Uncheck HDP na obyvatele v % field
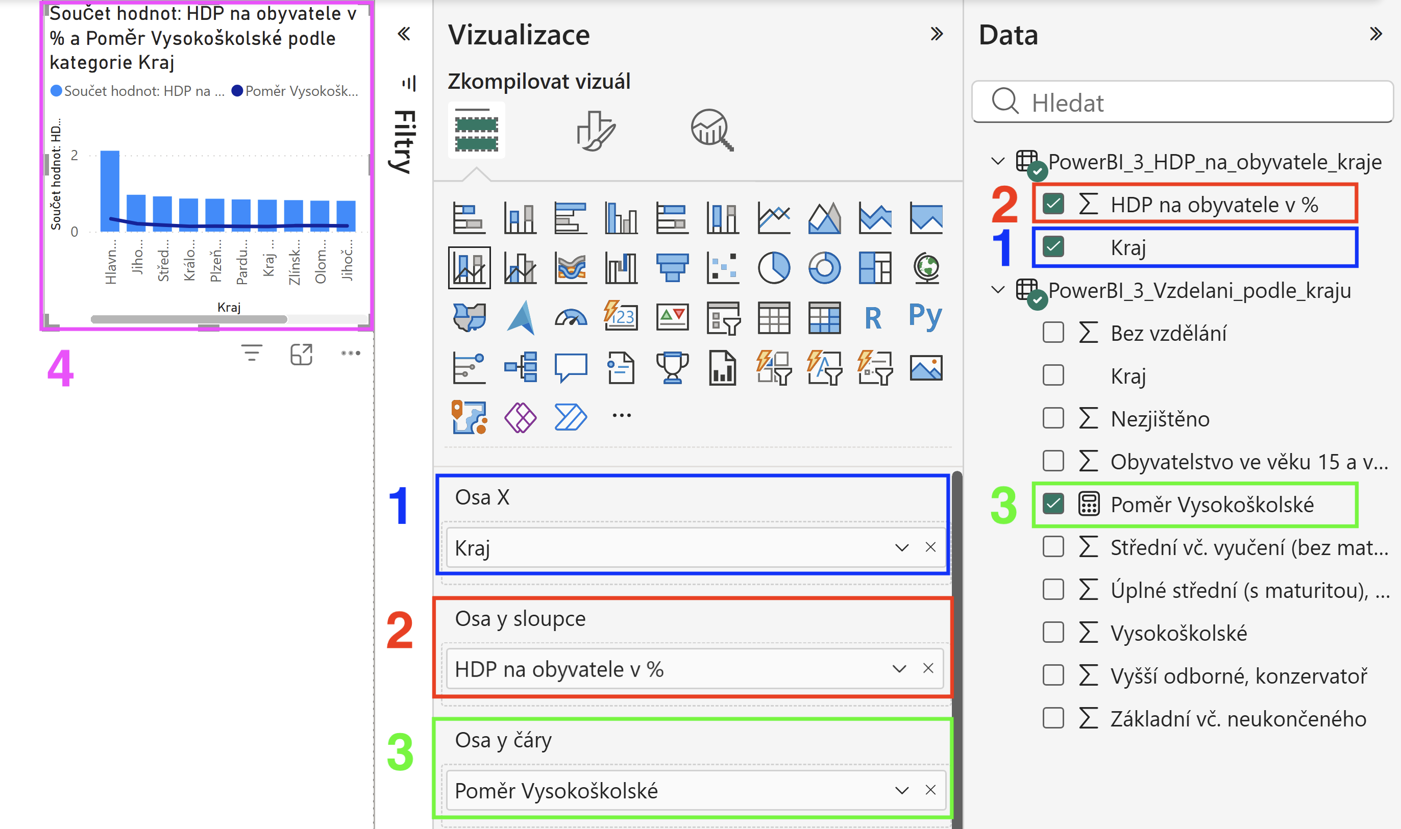 [x=1053, y=204]
